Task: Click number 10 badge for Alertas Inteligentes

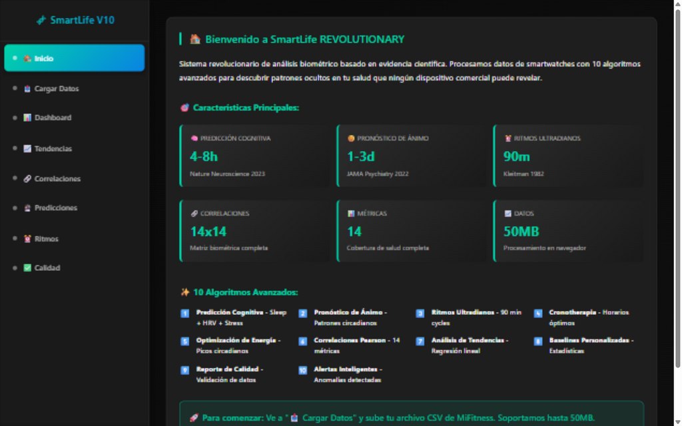Action: 303,370
